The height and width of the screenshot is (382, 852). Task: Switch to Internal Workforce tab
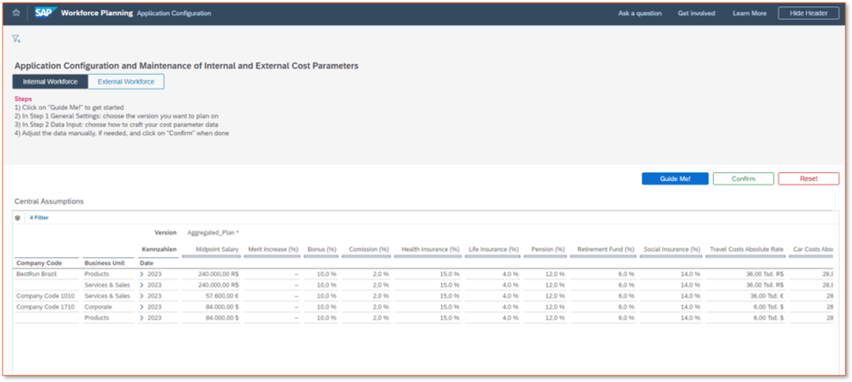pos(50,82)
